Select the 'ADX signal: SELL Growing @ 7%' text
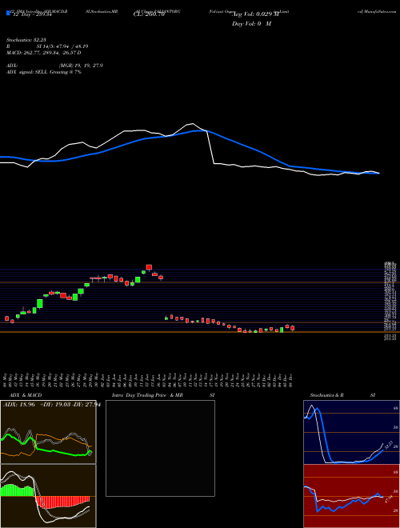Viewport: 400px width, 528px height. click(x=43, y=72)
